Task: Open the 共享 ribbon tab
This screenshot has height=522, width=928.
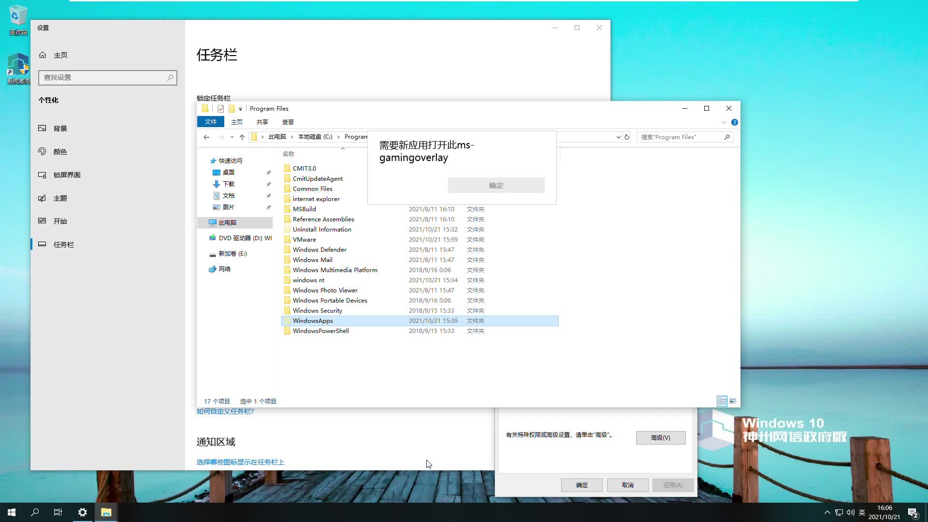Action: (x=262, y=122)
